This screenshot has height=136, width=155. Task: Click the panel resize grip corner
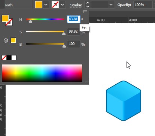tap(87, 82)
